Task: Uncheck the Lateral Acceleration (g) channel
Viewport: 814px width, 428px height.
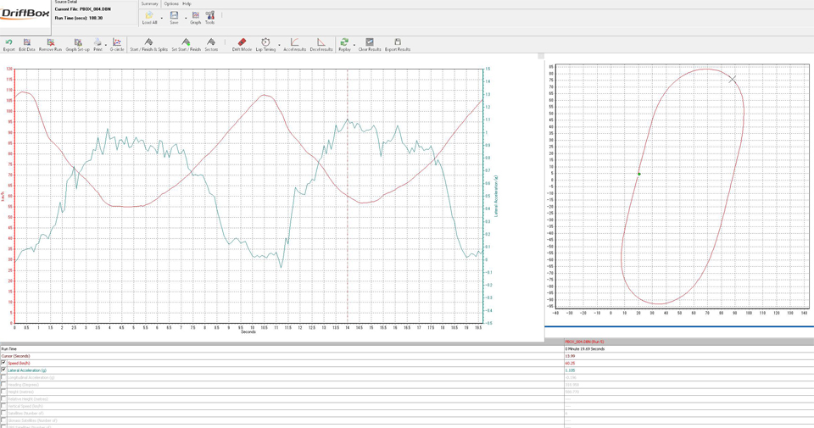Action: point(3,370)
